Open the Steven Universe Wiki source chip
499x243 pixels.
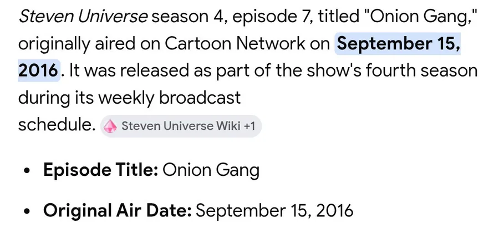pos(175,126)
